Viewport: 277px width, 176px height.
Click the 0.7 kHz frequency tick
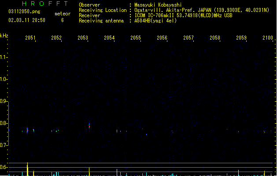(4, 145)
